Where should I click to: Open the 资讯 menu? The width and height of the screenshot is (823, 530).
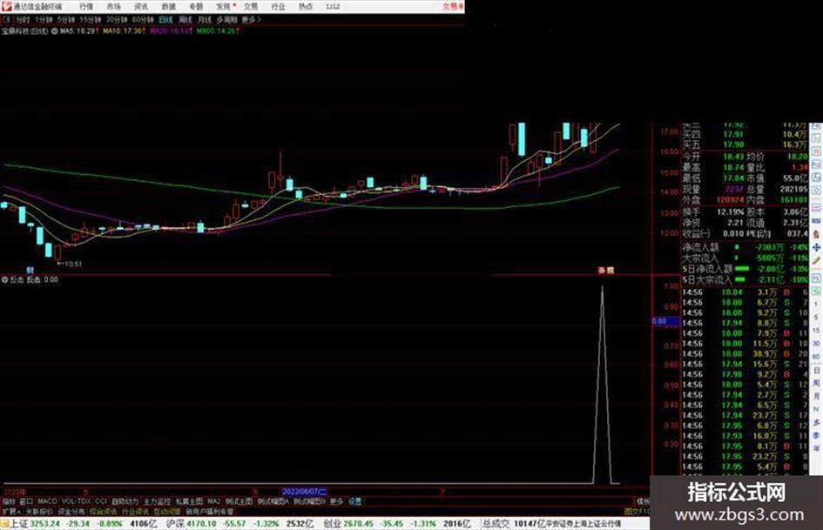tap(141, 6)
